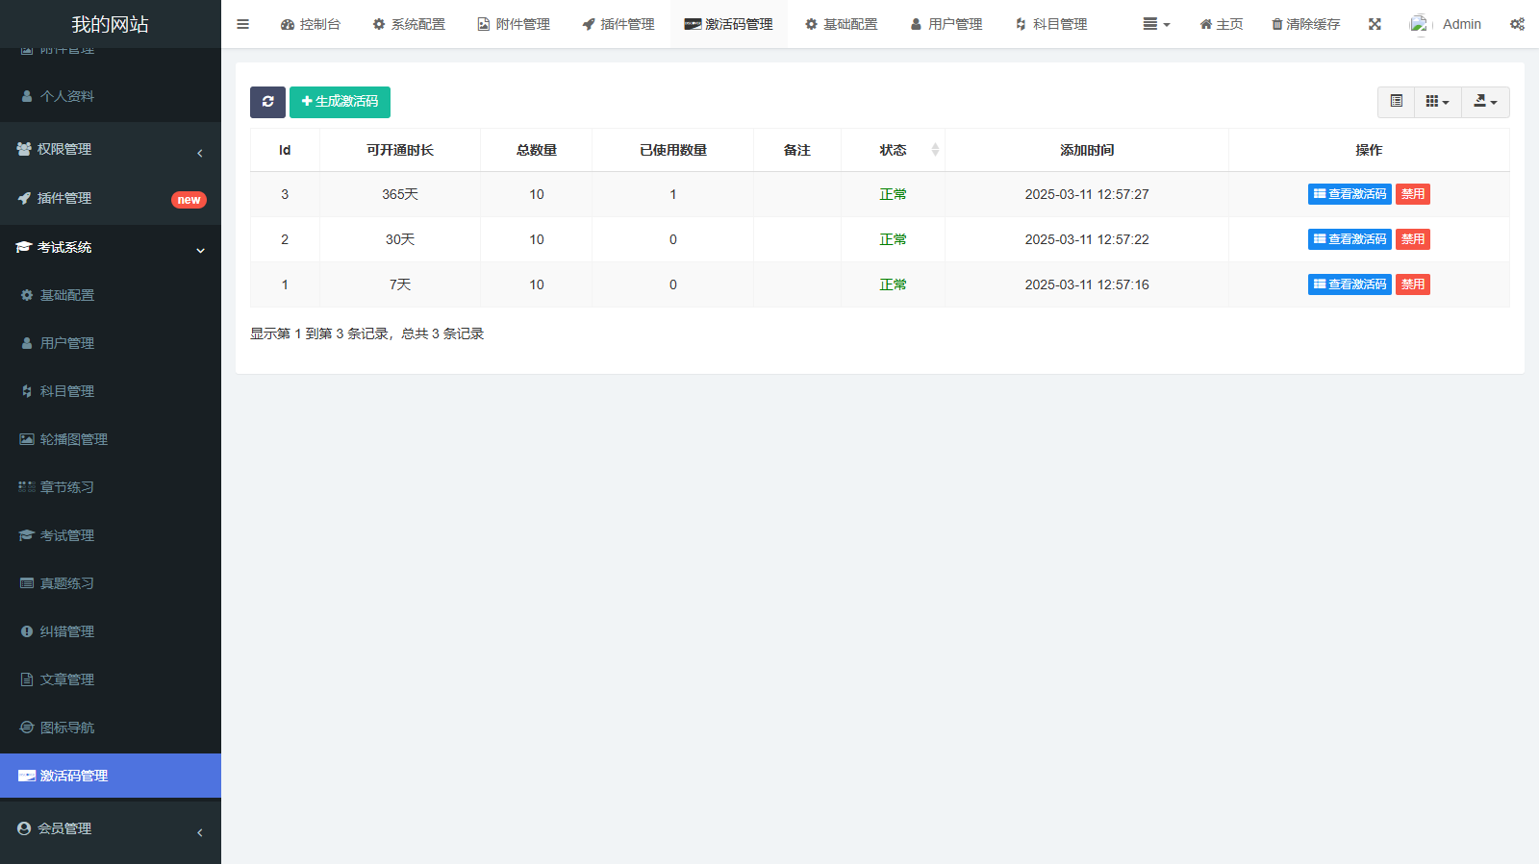1539x864 pixels.
Task: Open the settings cogs icon at top right
Action: coord(1517,24)
